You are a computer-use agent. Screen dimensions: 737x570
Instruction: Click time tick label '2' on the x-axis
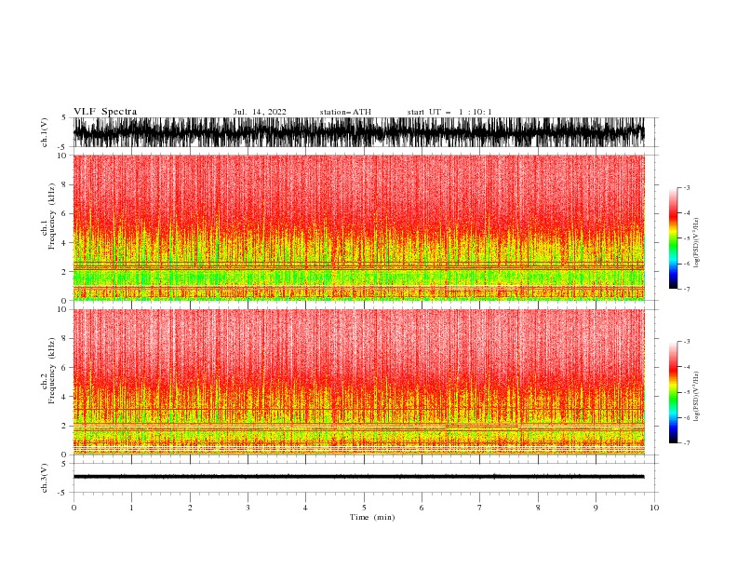pyautogui.click(x=190, y=508)
